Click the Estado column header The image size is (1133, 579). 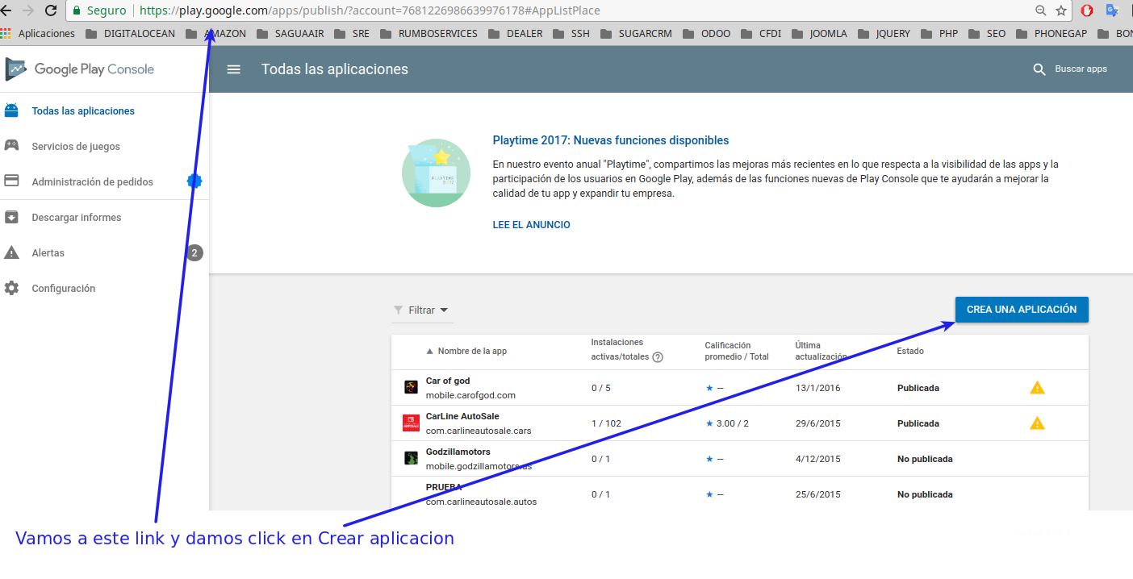(x=910, y=351)
